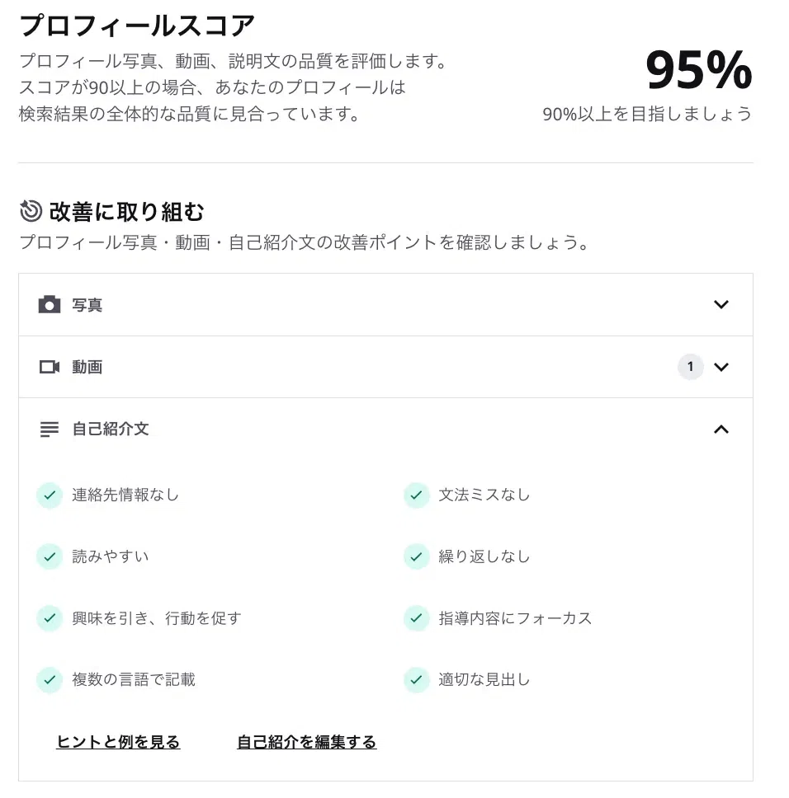Open the 動画 accordion row label
The height and width of the screenshot is (798, 789).
87,367
